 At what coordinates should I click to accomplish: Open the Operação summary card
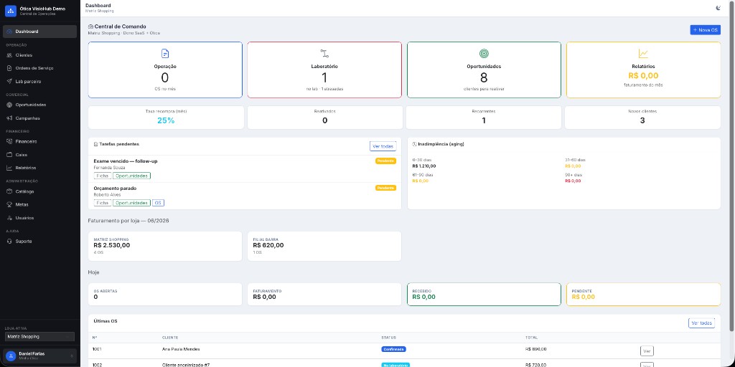pyautogui.click(x=165, y=70)
